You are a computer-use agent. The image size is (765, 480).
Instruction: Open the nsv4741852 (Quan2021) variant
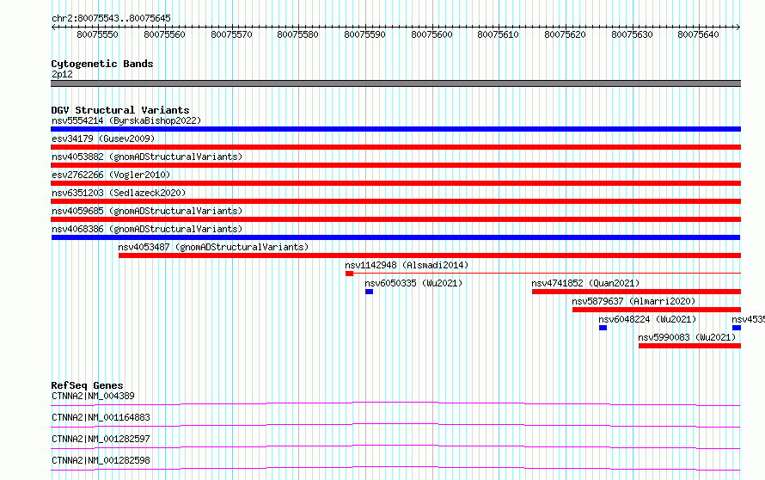(585, 283)
